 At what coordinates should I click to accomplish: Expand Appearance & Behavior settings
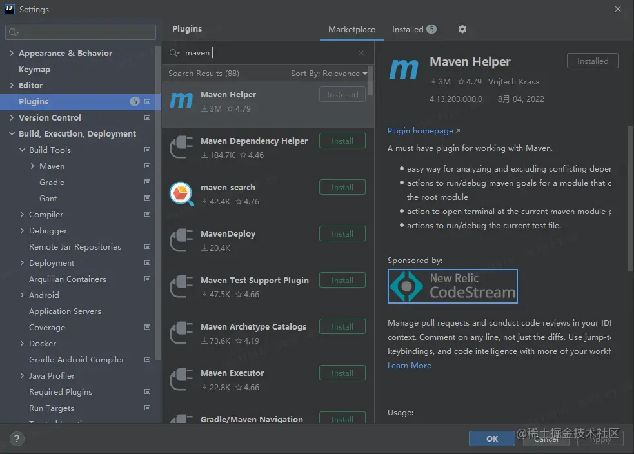12,53
